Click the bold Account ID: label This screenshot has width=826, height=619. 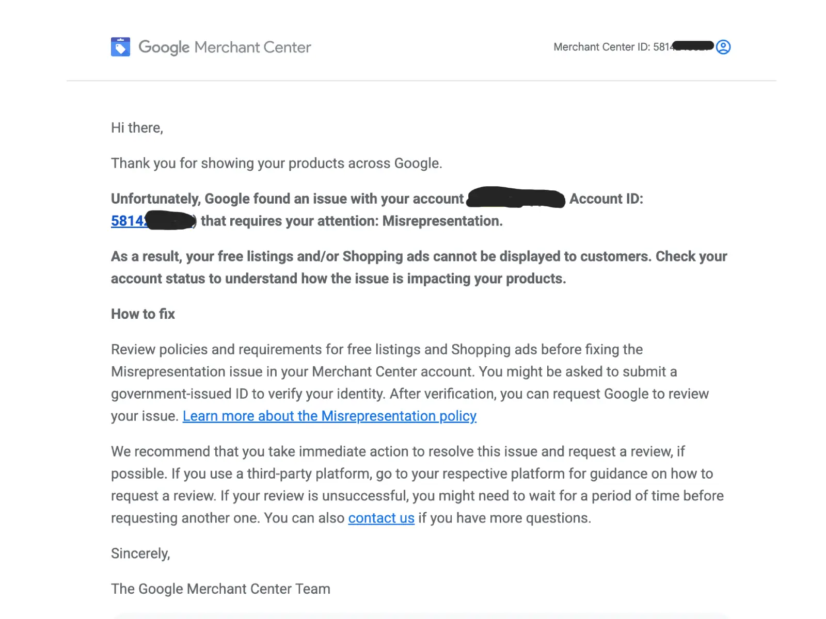[606, 199]
